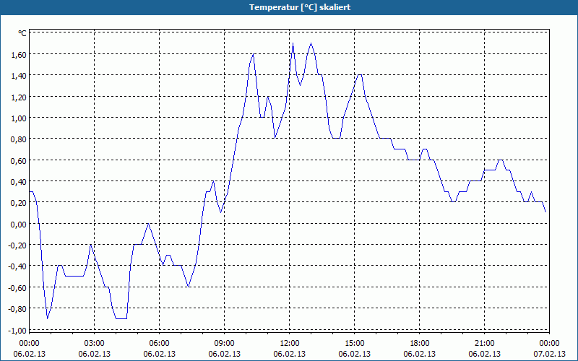Click the 0,00 zero axis label
Viewport: 578px width, 361px height.
coord(20,224)
